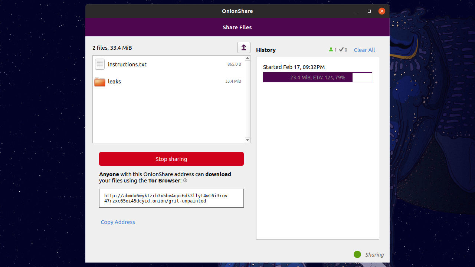Click the OnionShare window title text

pyautogui.click(x=237, y=11)
